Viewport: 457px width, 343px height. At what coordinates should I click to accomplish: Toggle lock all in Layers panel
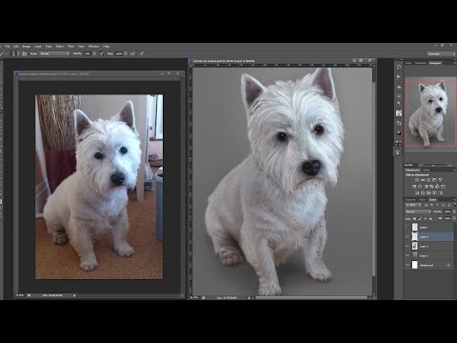tap(430, 219)
